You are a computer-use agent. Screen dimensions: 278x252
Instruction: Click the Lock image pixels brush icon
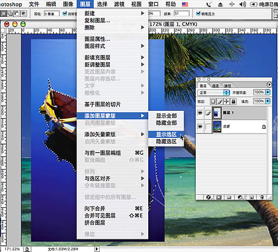click(x=220, y=101)
